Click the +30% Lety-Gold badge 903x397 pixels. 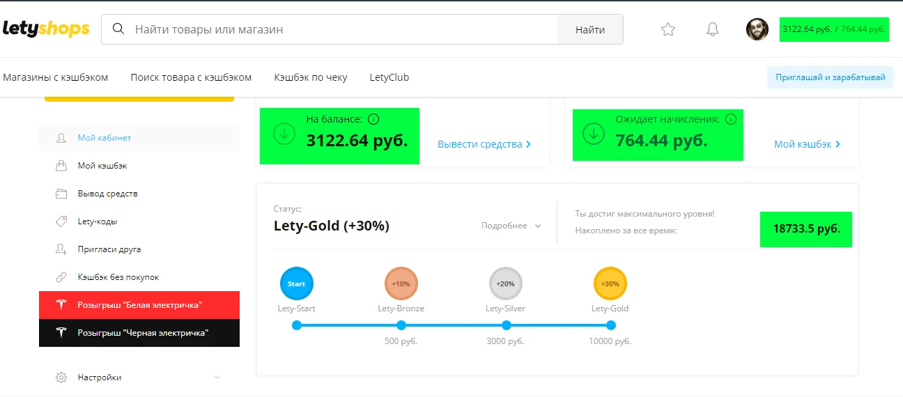point(610,283)
